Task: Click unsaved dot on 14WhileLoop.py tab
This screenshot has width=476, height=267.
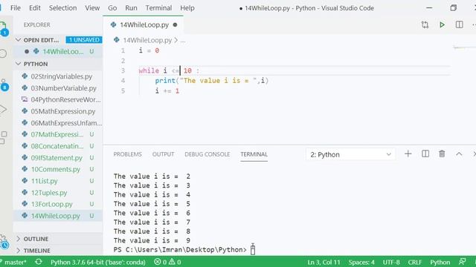Action: pyautogui.click(x=175, y=24)
